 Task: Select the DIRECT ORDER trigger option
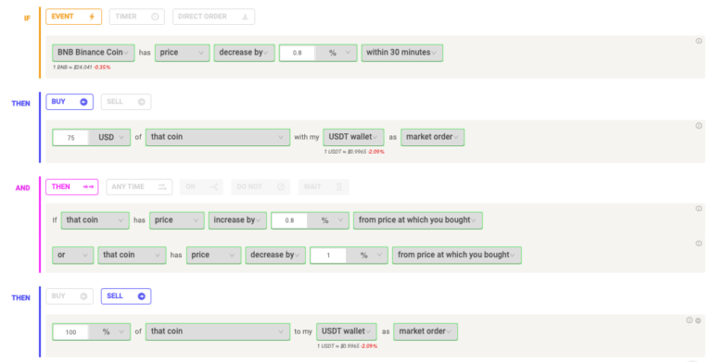213,17
